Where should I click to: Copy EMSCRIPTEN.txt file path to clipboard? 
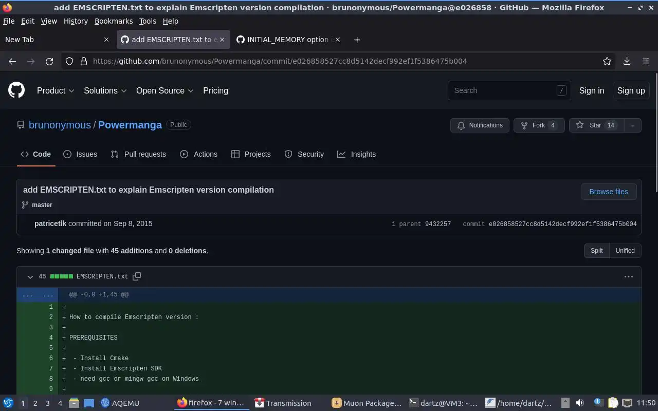pos(137,276)
